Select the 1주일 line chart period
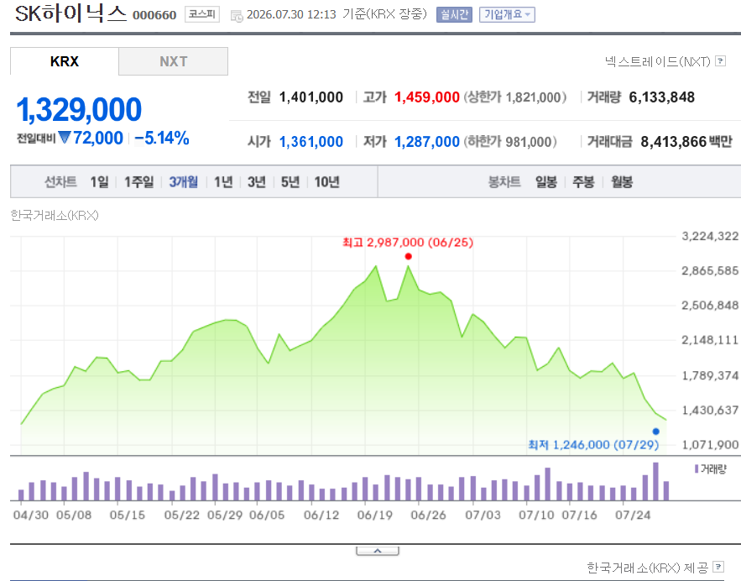 tap(139, 182)
